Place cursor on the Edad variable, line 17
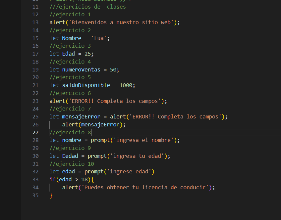The height and width of the screenshot is (220, 281). click(69, 54)
